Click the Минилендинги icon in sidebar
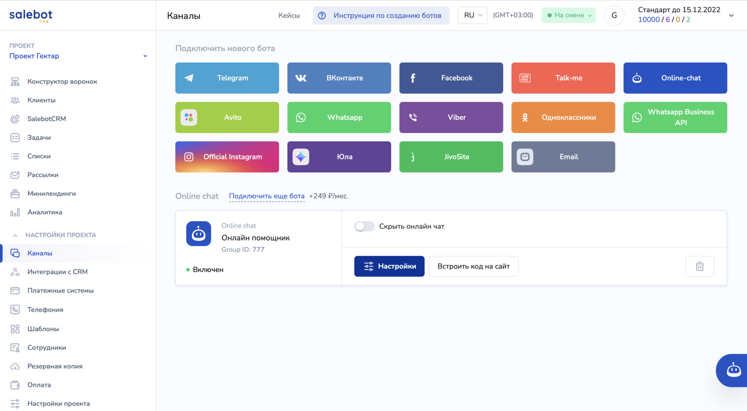Screen dimensions: 747x411 click(x=15, y=193)
